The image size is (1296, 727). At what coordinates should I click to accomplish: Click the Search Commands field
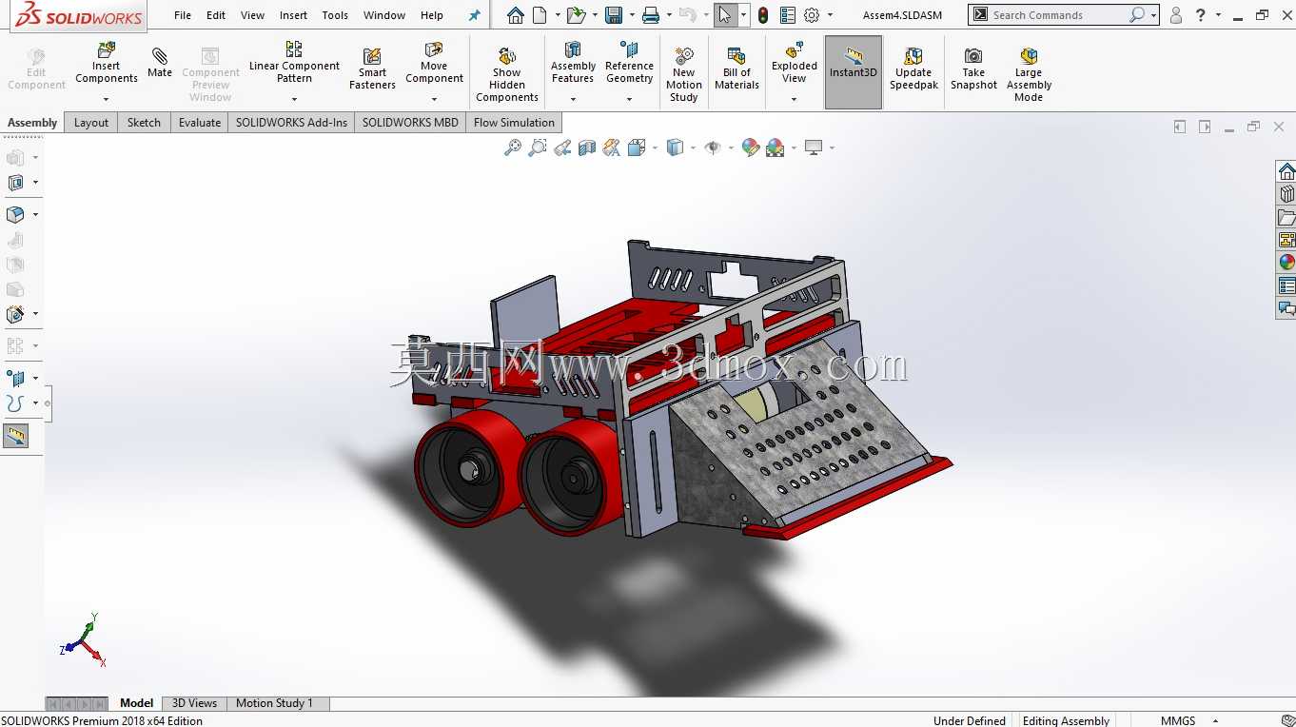tap(1056, 15)
